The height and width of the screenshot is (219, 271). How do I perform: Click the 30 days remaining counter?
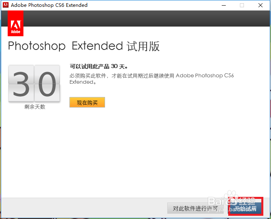click(34, 84)
